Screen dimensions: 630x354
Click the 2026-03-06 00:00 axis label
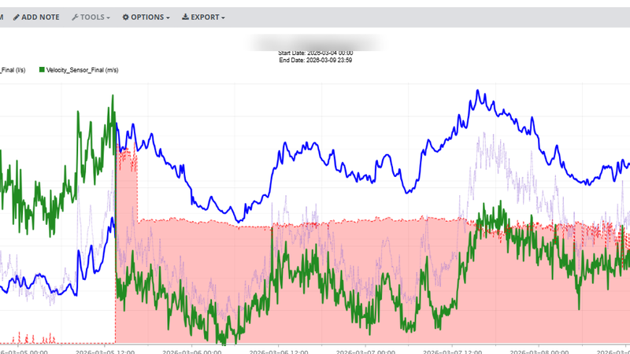tap(191, 352)
